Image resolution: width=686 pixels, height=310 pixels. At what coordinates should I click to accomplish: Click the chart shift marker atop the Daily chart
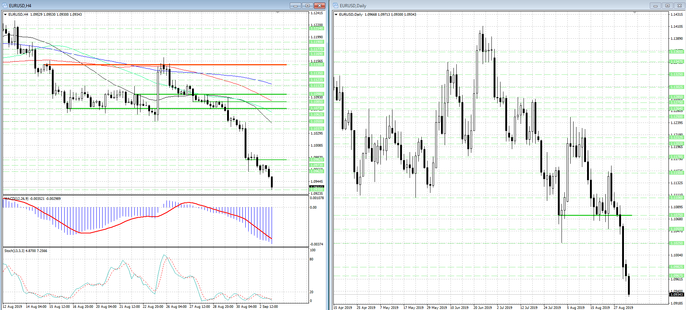pos(635,13)
